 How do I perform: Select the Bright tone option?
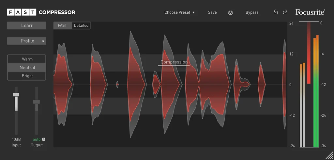[x=27, y=76]
